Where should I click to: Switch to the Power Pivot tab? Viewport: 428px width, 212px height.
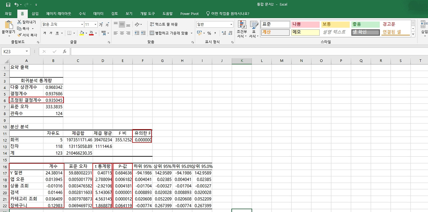point(189,14)
